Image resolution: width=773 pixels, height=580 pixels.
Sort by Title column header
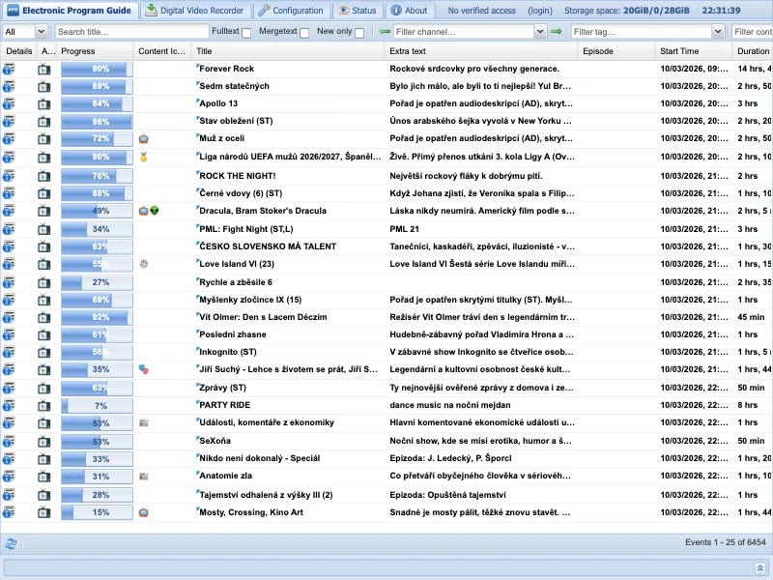pos(288,51)
